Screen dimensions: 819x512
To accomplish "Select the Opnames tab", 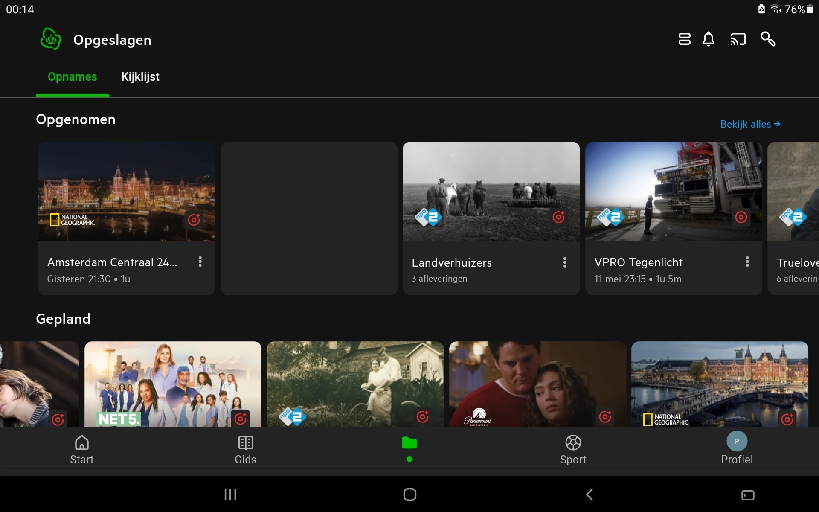I will pyautogui.click(x=73, y=77).
